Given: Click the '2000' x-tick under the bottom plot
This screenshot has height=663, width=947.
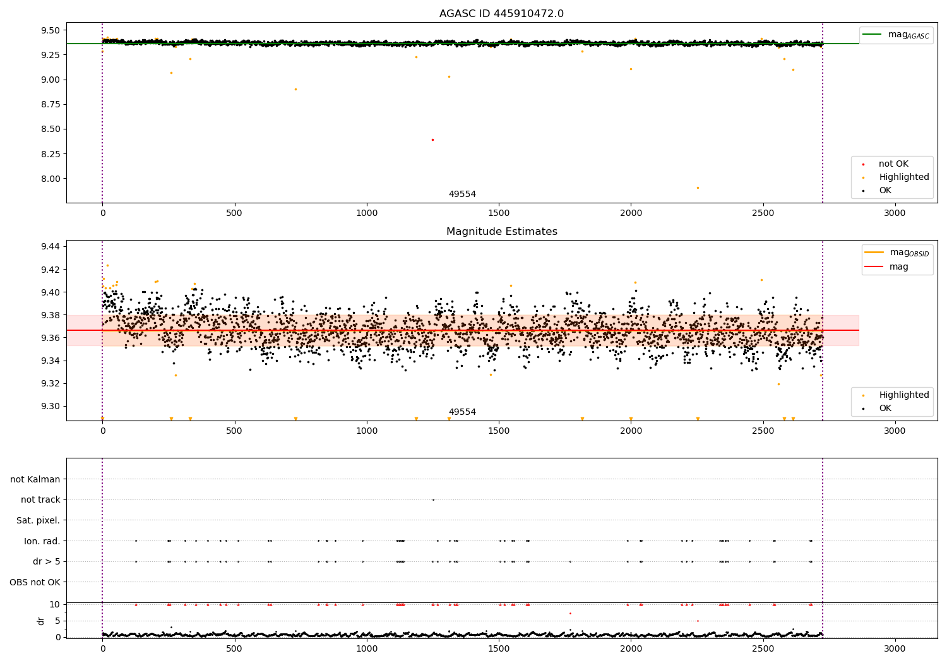Looking at the screenshot, I should tap(631, 648).
